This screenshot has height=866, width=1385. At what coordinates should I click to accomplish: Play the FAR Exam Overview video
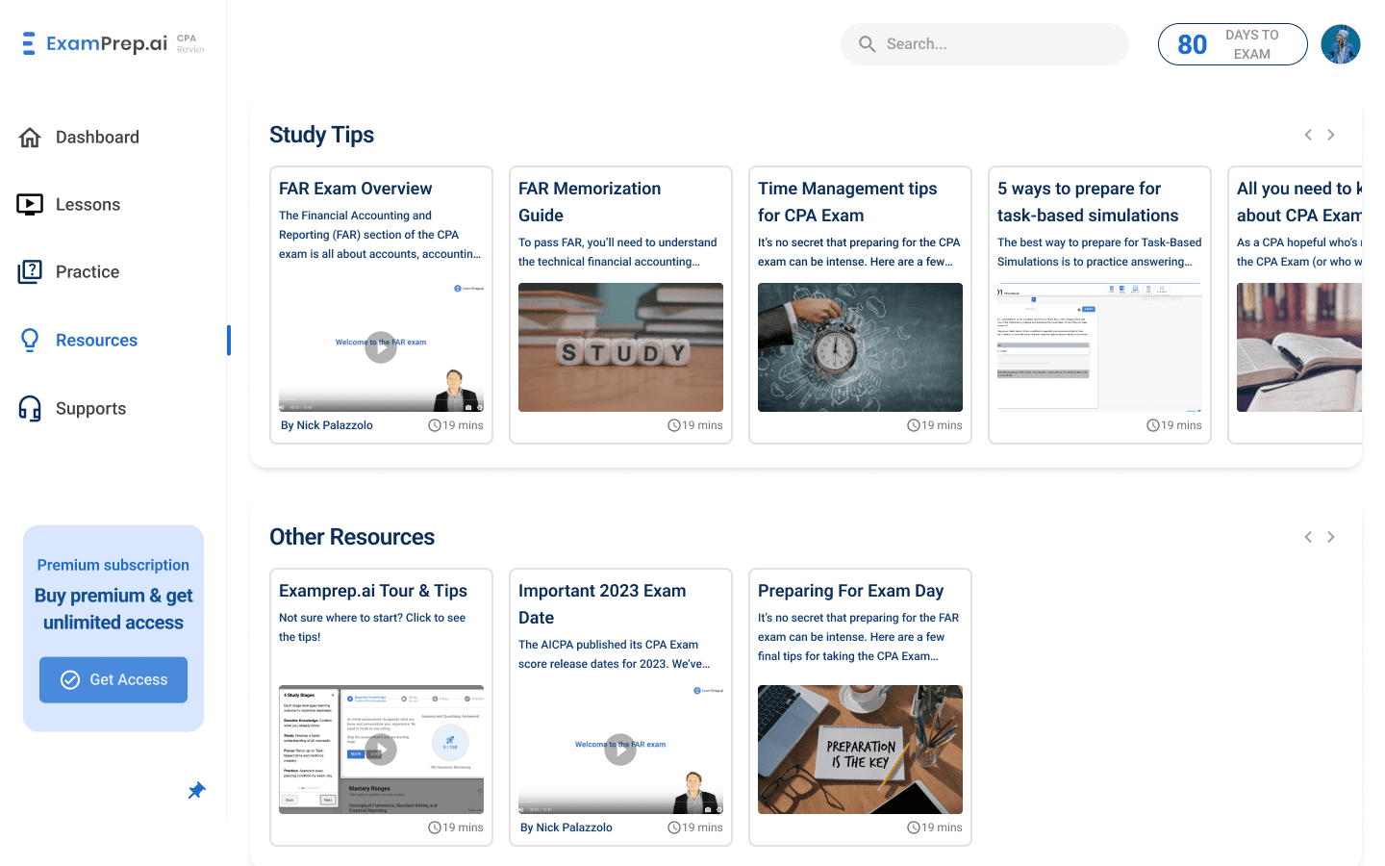(x=381, y=347)
